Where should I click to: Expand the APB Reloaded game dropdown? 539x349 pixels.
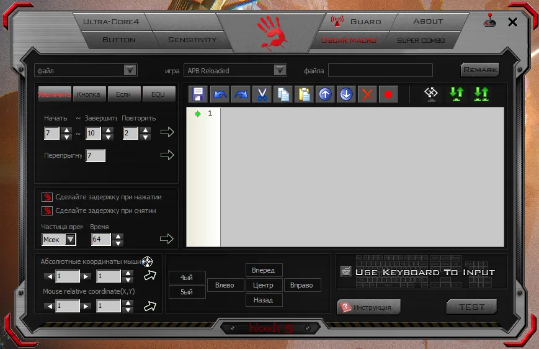click(x=280, y=70)
